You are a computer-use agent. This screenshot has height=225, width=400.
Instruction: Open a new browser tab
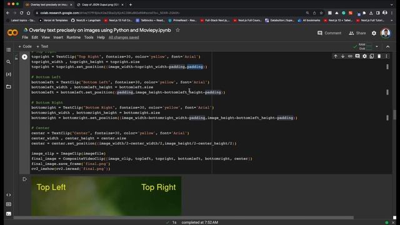pos(131,4)
